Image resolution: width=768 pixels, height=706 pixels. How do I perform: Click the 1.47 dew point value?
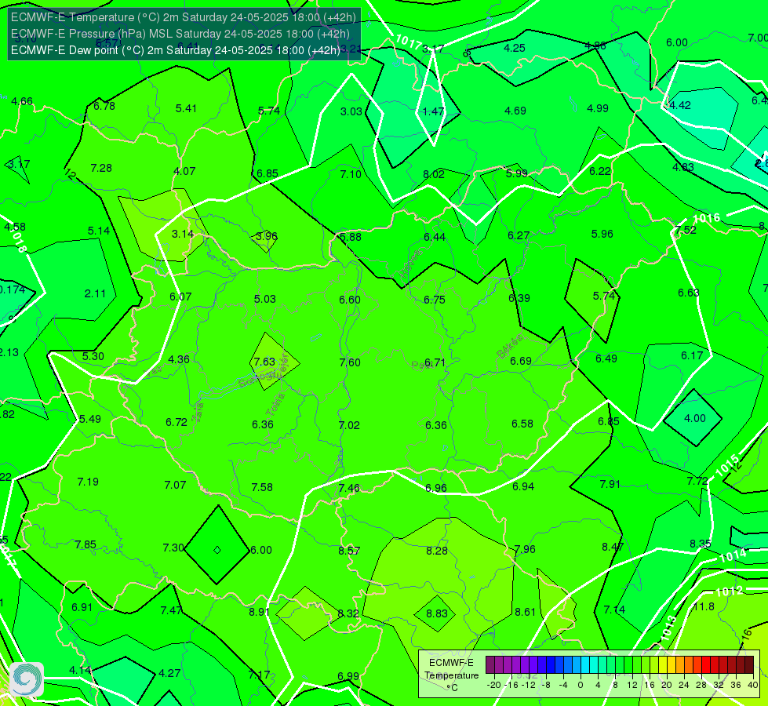pyautogui.click(x=434, y=111)
